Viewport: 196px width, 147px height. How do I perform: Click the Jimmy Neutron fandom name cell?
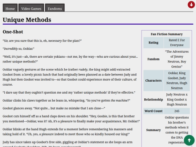pos(177,59)
